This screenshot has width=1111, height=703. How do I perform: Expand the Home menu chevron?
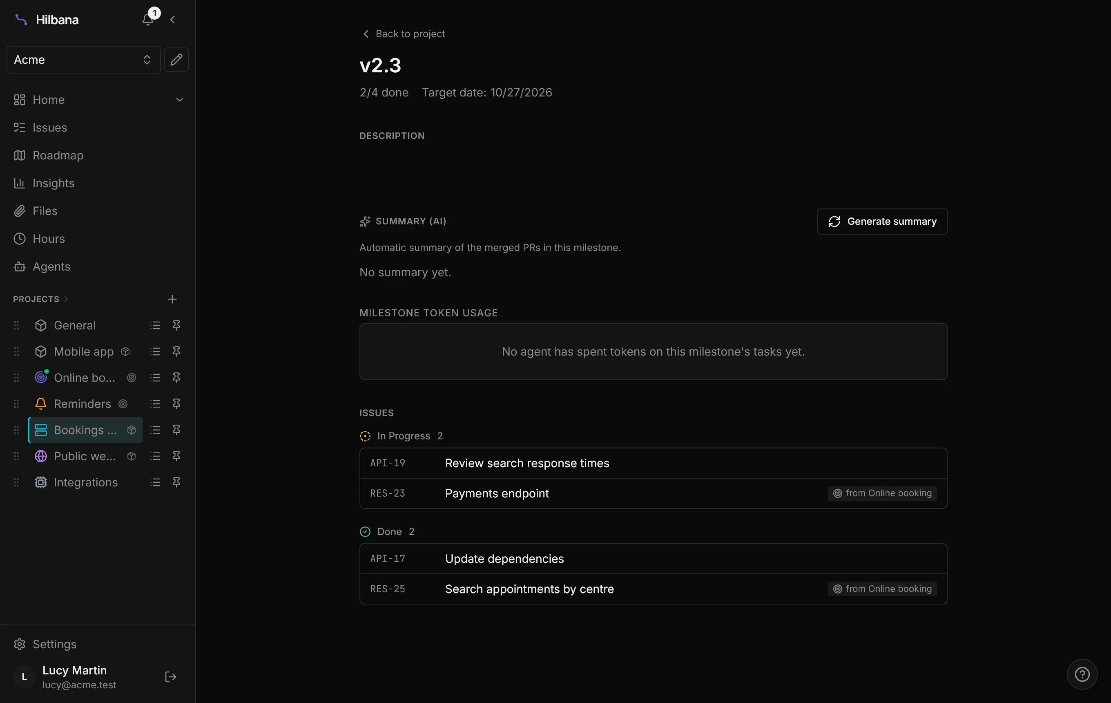coord(179,100)
